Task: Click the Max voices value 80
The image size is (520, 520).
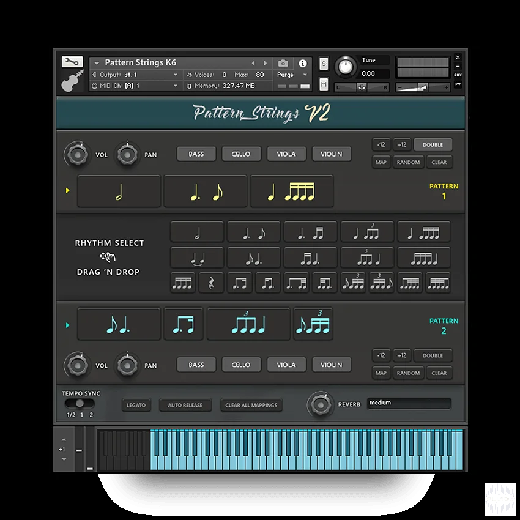Action: pyautogui.click(x=259, y=75)
